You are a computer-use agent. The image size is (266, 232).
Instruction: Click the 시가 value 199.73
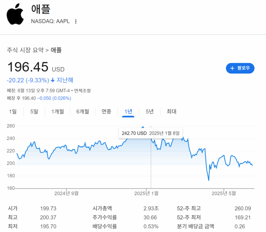tap(48, 208)
